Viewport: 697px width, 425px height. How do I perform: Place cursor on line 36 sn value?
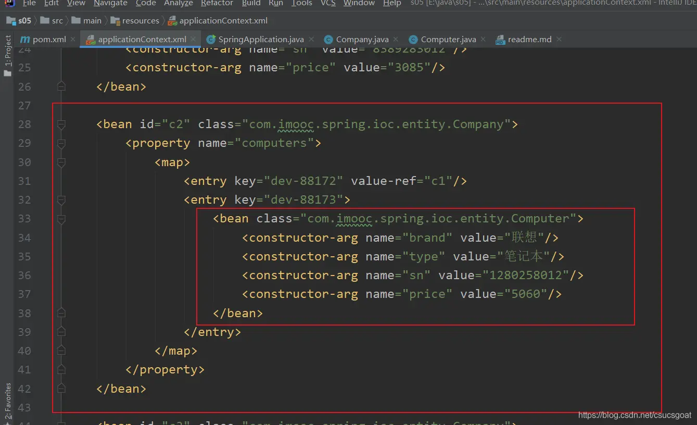pos(526,276)
